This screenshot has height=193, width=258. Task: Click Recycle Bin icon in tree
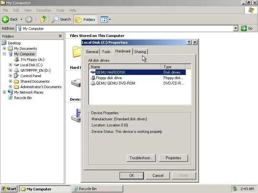pyautogui.click(x=10, y=98)
